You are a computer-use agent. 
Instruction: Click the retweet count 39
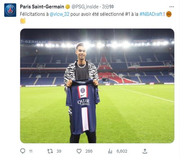[59, 151]
